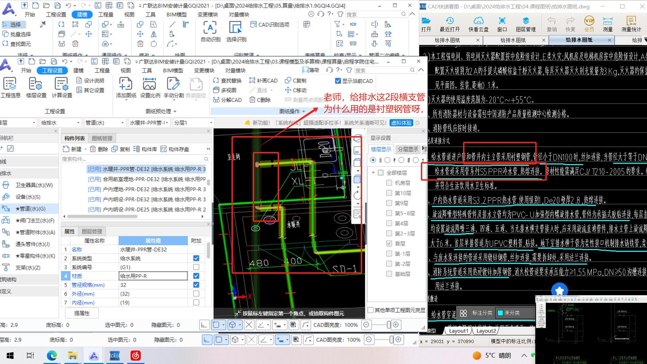The width and height of the screenshot is (647, 364).
Task: Open 工程量 menu in front window
Action: pos(102,70)
